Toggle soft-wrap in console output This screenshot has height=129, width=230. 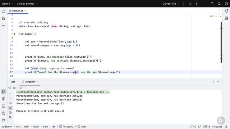pyautogui.click(x=10, y=103)
